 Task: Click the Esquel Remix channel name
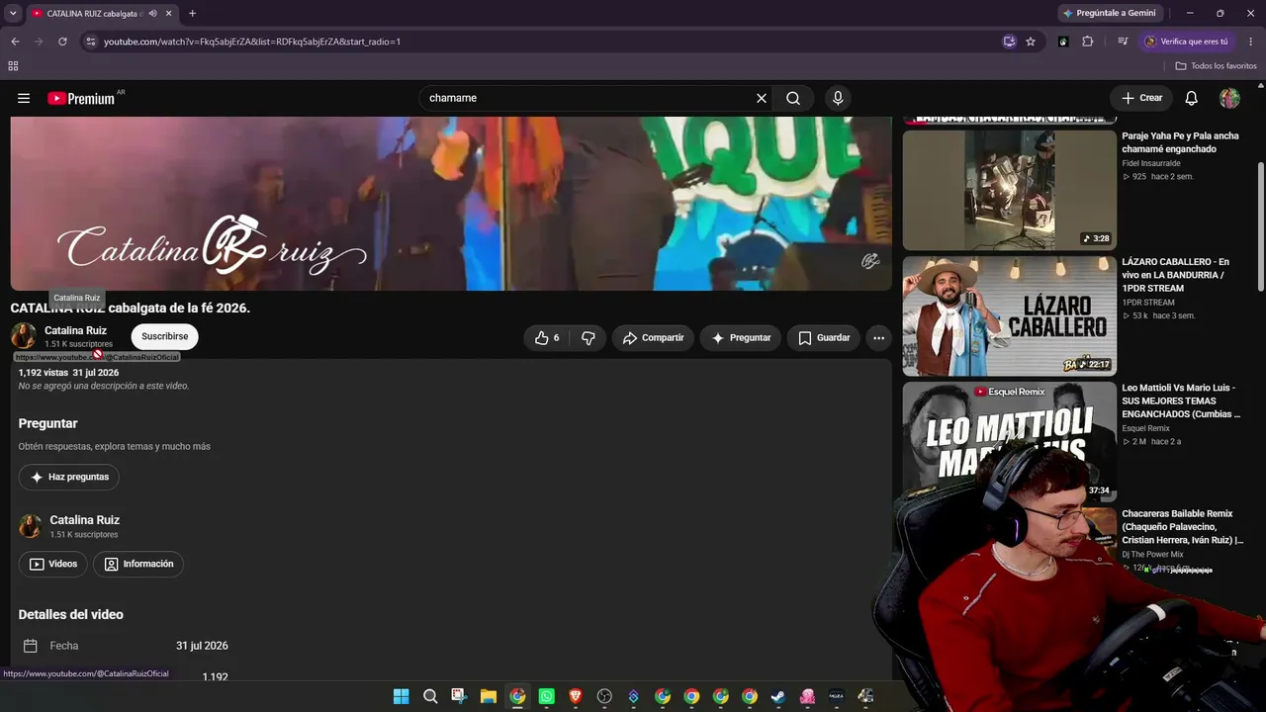point(1145,428)
